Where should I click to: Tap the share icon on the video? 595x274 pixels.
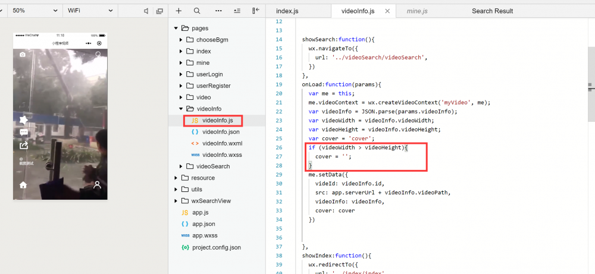tap(24, 145)
